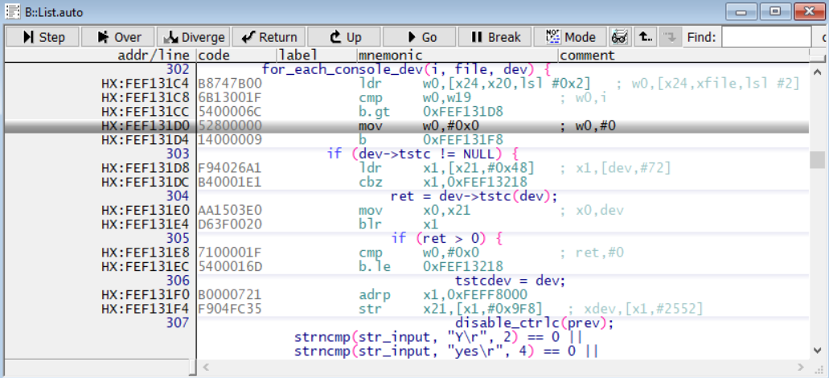Select address HX:FEF131C4 row

click(407, 83)
